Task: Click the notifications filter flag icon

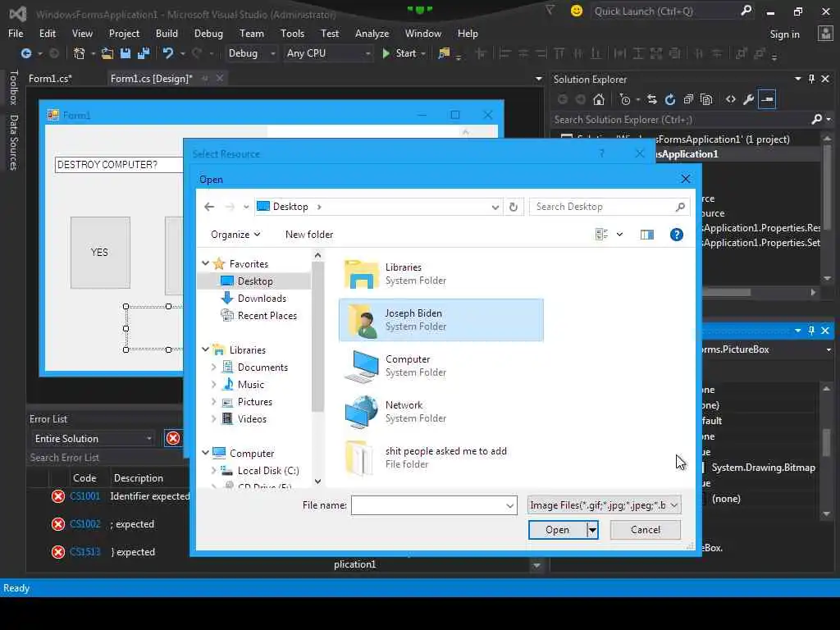Action: (x=550, y=10)
